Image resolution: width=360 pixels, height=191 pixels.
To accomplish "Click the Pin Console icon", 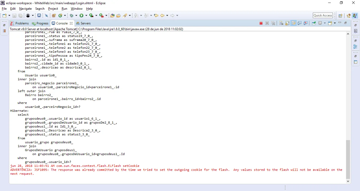I will click(x=314, y=23).
